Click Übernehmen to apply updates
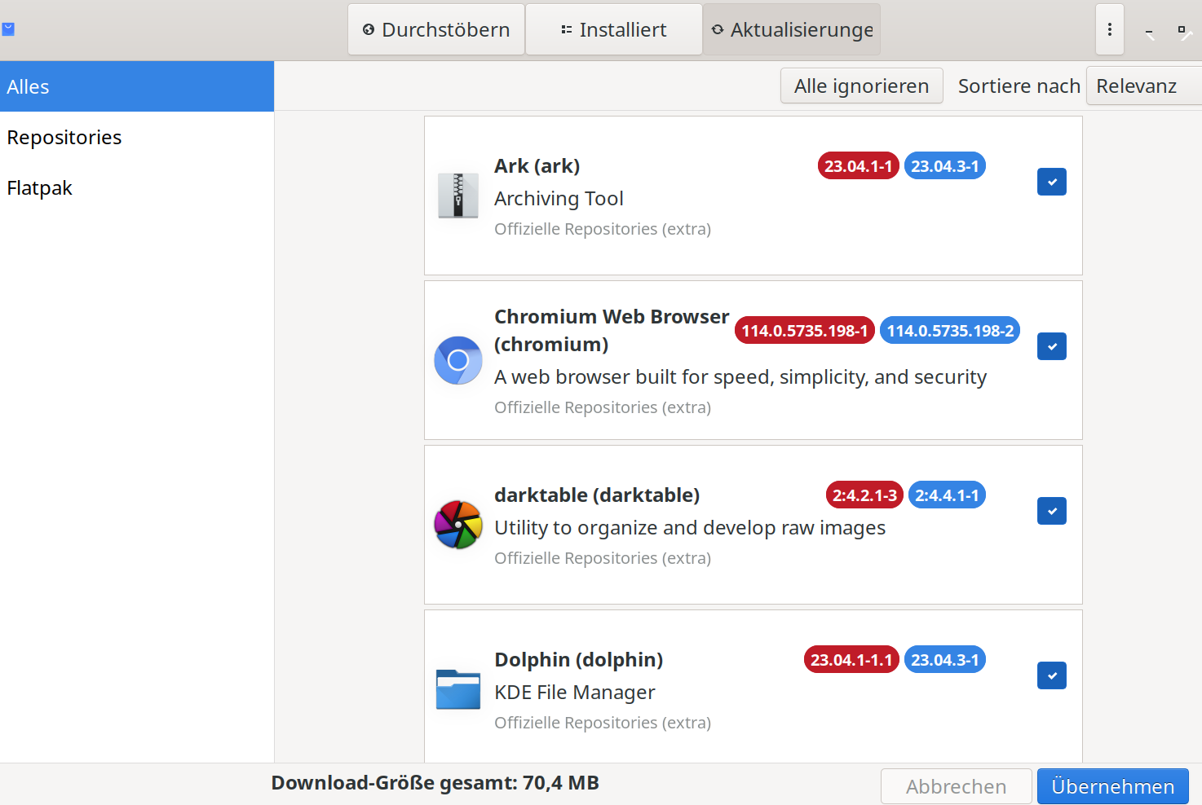 point(1113,786)
